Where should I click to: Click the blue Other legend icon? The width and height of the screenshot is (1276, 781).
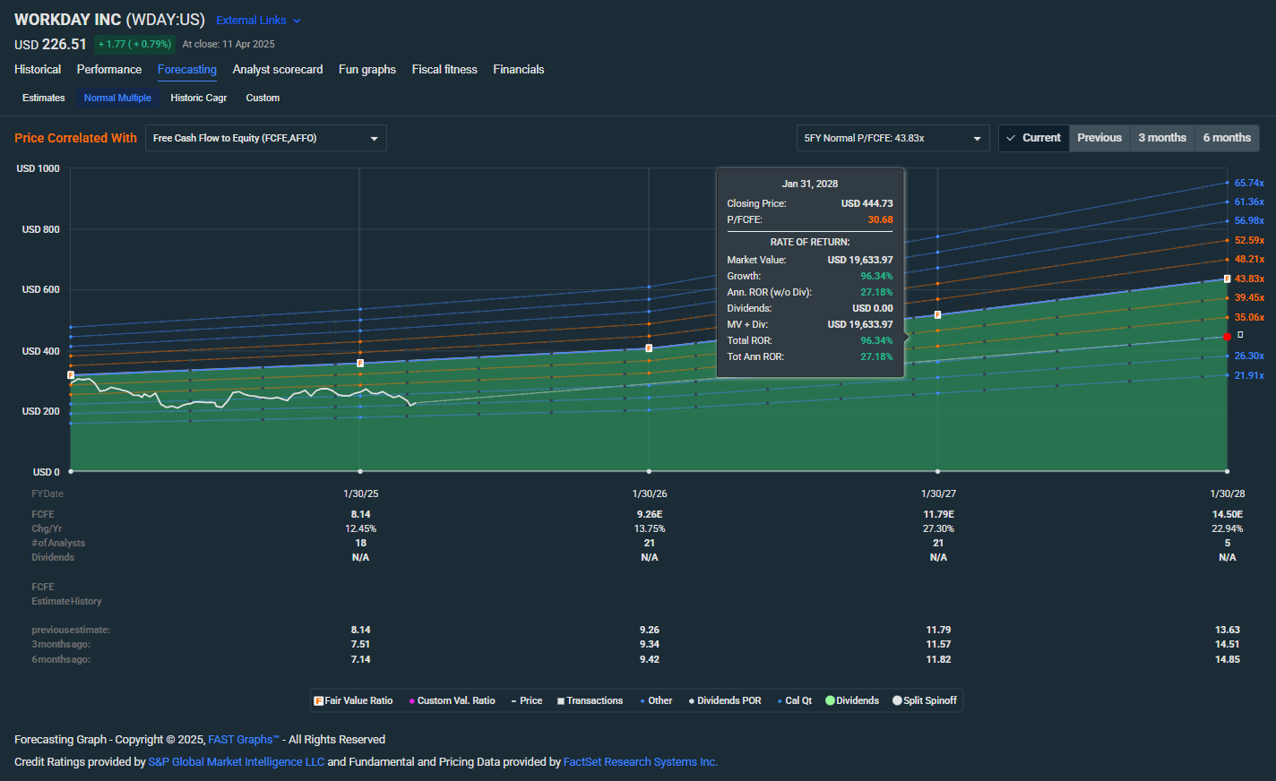[x=642, y=700]
